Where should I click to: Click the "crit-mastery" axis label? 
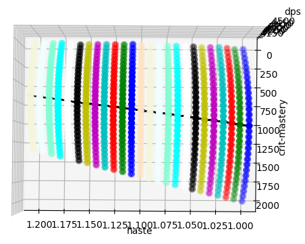point(282,128)
